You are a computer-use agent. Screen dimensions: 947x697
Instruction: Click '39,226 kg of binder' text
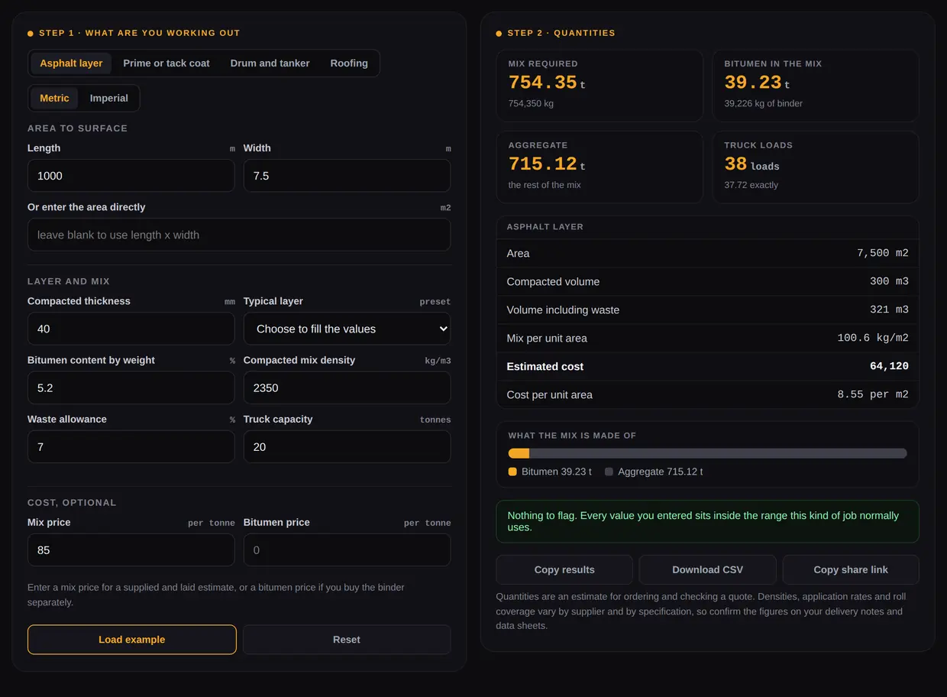point(763,103)
